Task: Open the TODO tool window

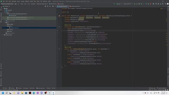Action: tap(5, 88)
